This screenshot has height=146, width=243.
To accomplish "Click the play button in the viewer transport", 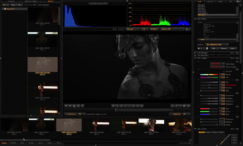I will tap(129, 105).
